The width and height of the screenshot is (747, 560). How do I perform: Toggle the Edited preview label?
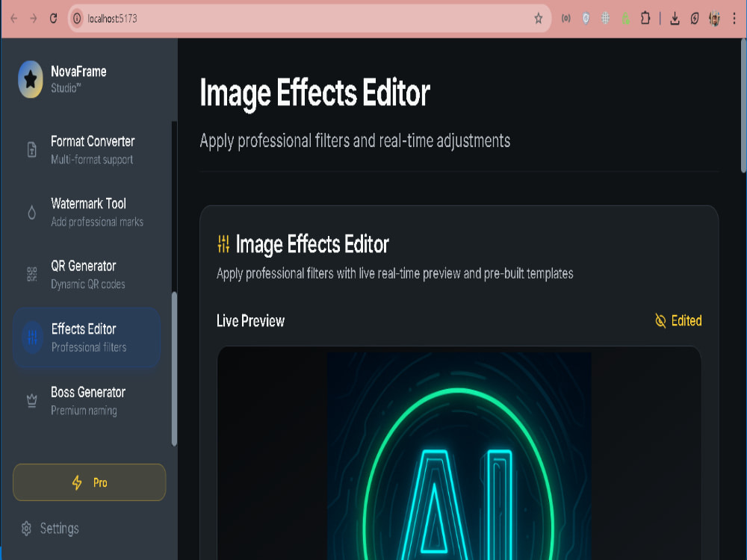click(678, 320)
